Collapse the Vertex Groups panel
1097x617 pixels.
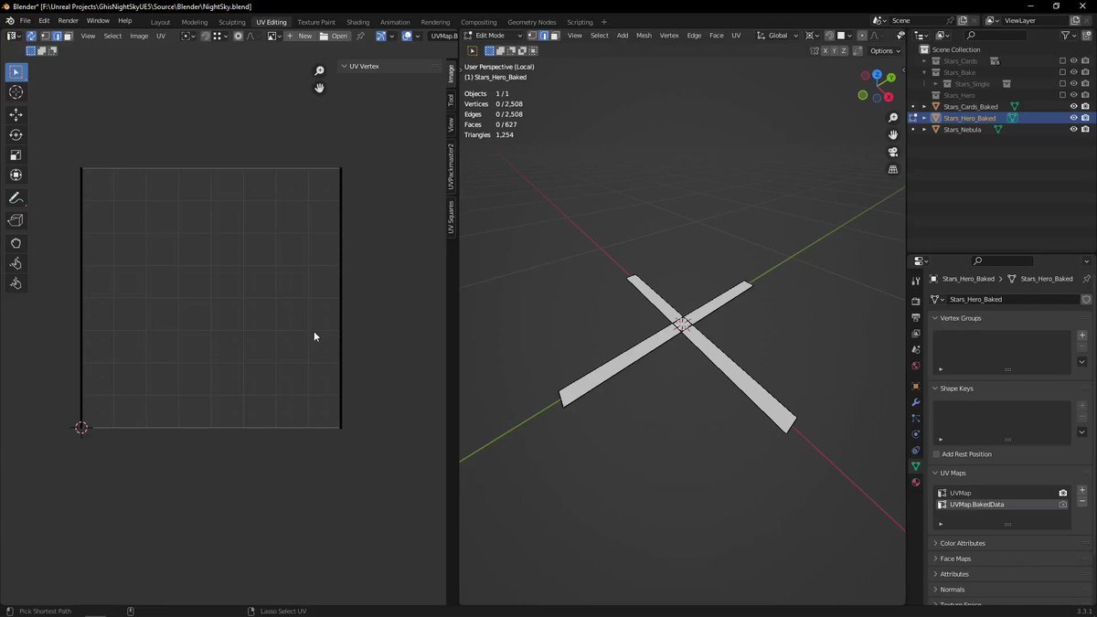(935, 318)
